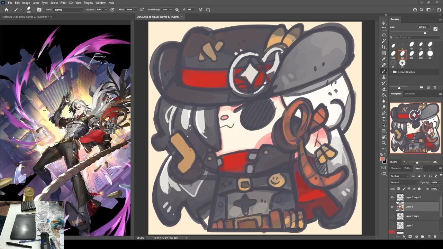Switch to the Channels tab
This screenshot has width=443, height=249.
point(396,168)
